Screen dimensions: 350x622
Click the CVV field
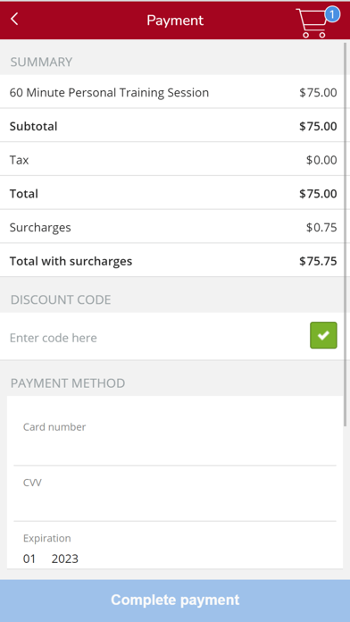pos(175,494)
